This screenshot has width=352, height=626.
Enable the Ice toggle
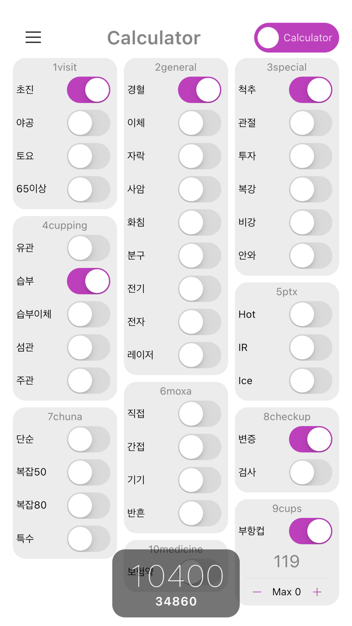coord(310,380)
